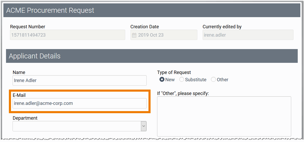The height and width of the screenshot is (142, 304).
Task: Click the calendar icon in Creation Date
Action: coord(134,35)
